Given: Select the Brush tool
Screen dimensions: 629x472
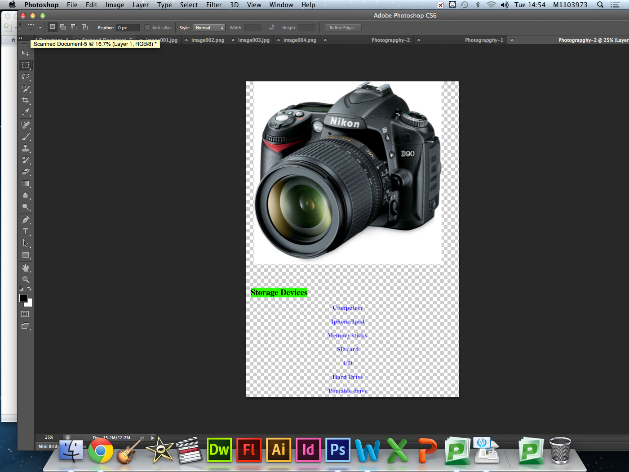Looking at the screenshot, I should 26,137.
